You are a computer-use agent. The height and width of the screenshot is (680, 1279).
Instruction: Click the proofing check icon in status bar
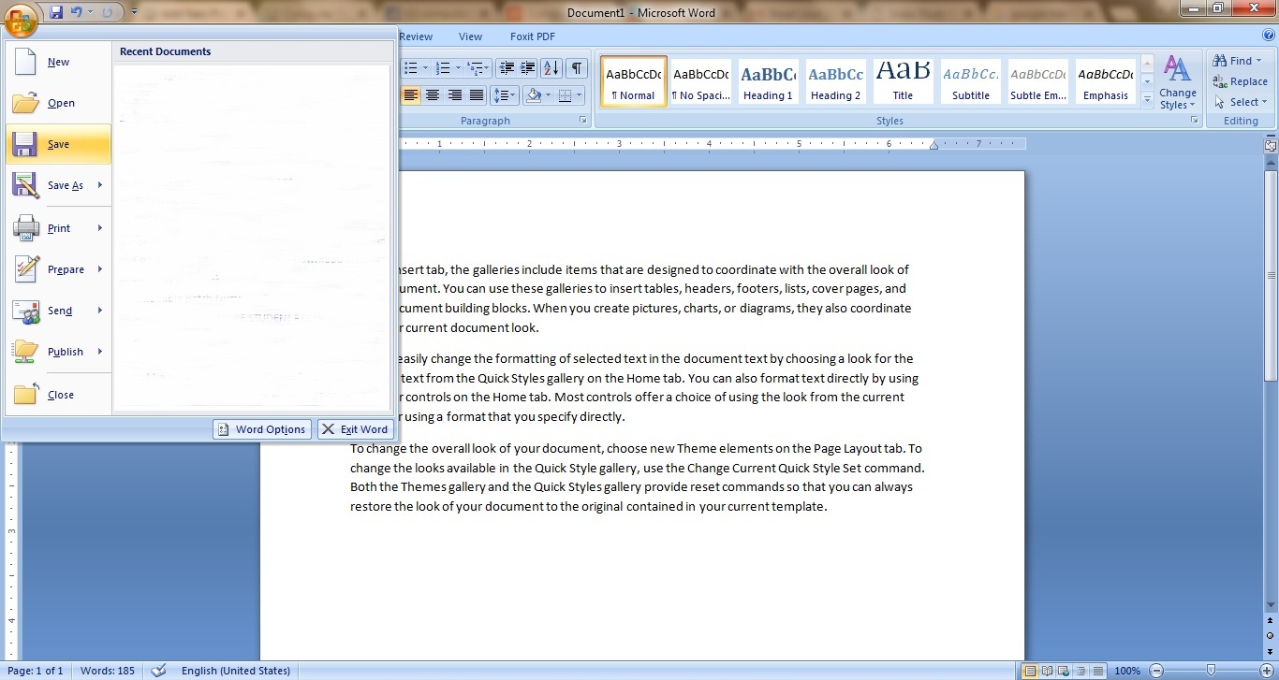(x=159, y=671)
